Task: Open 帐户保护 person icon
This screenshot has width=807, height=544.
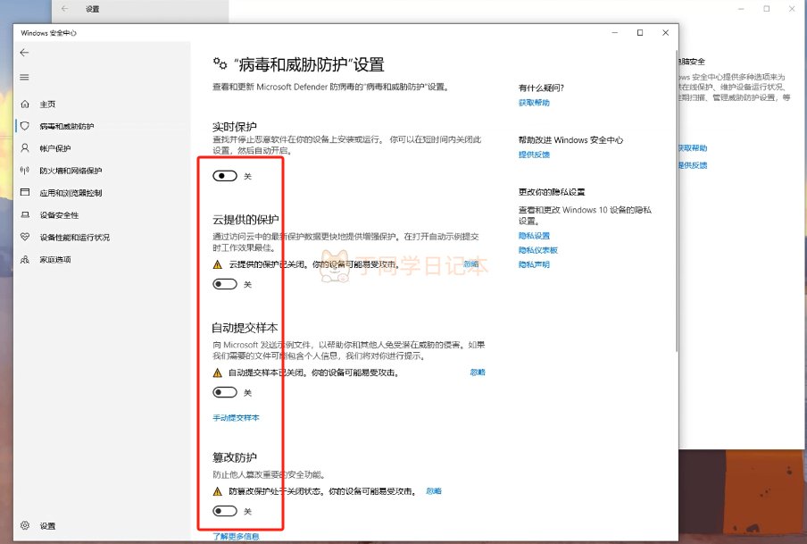Action: click(25, 148)
